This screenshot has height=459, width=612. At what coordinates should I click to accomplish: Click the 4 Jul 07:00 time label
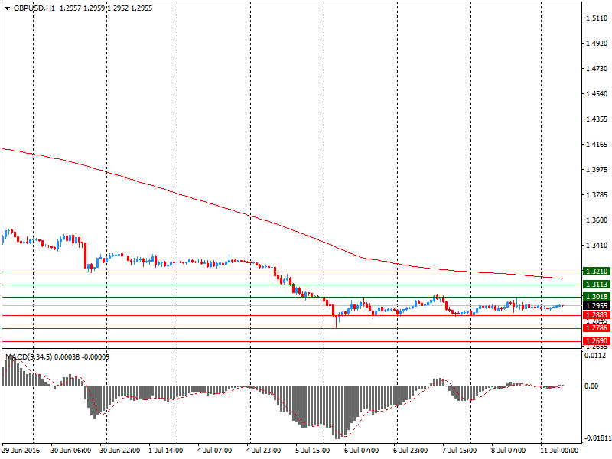tap(214, 451)
